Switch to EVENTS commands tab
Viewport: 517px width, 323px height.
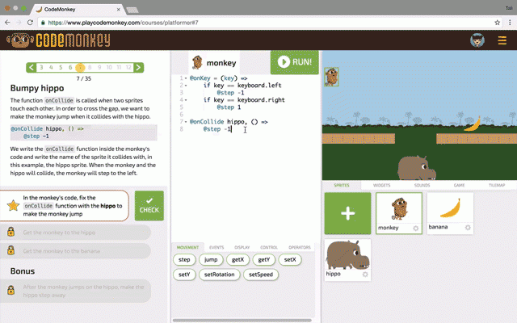(216, 247)
